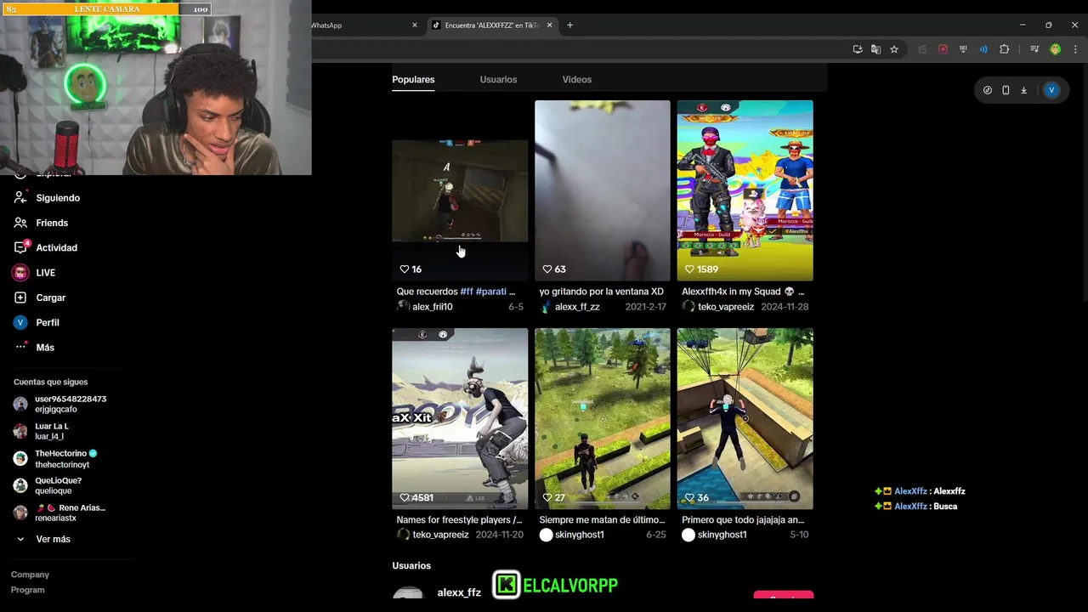Click the TikTok coins icon in floating toolbar
1088x612 pixels.
pyautogui.click(x=987, y=90)
